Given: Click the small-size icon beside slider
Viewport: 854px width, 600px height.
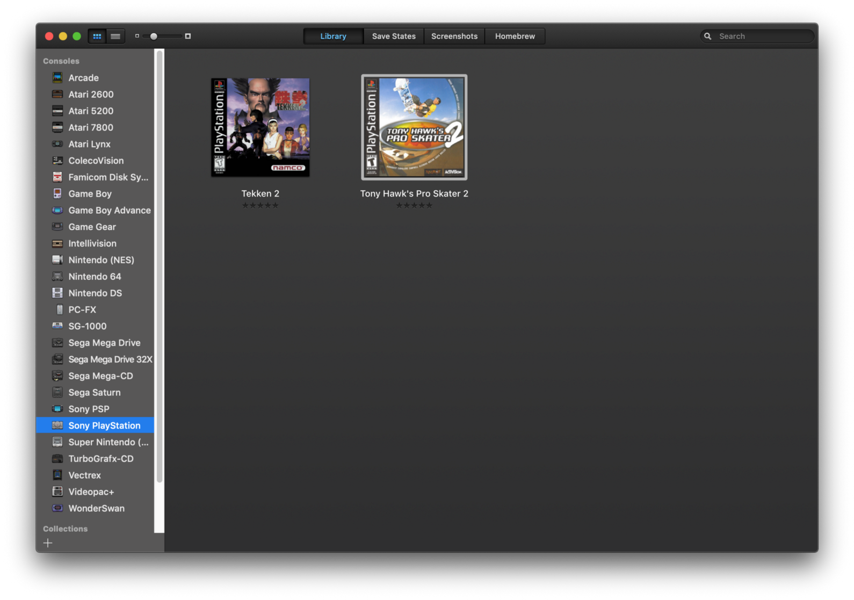Looking at the screenshot, I should click(137, 36).
